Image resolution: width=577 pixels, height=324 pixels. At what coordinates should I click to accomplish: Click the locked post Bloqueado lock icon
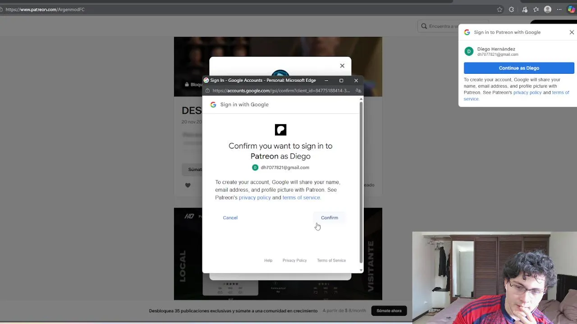point(187,85)
